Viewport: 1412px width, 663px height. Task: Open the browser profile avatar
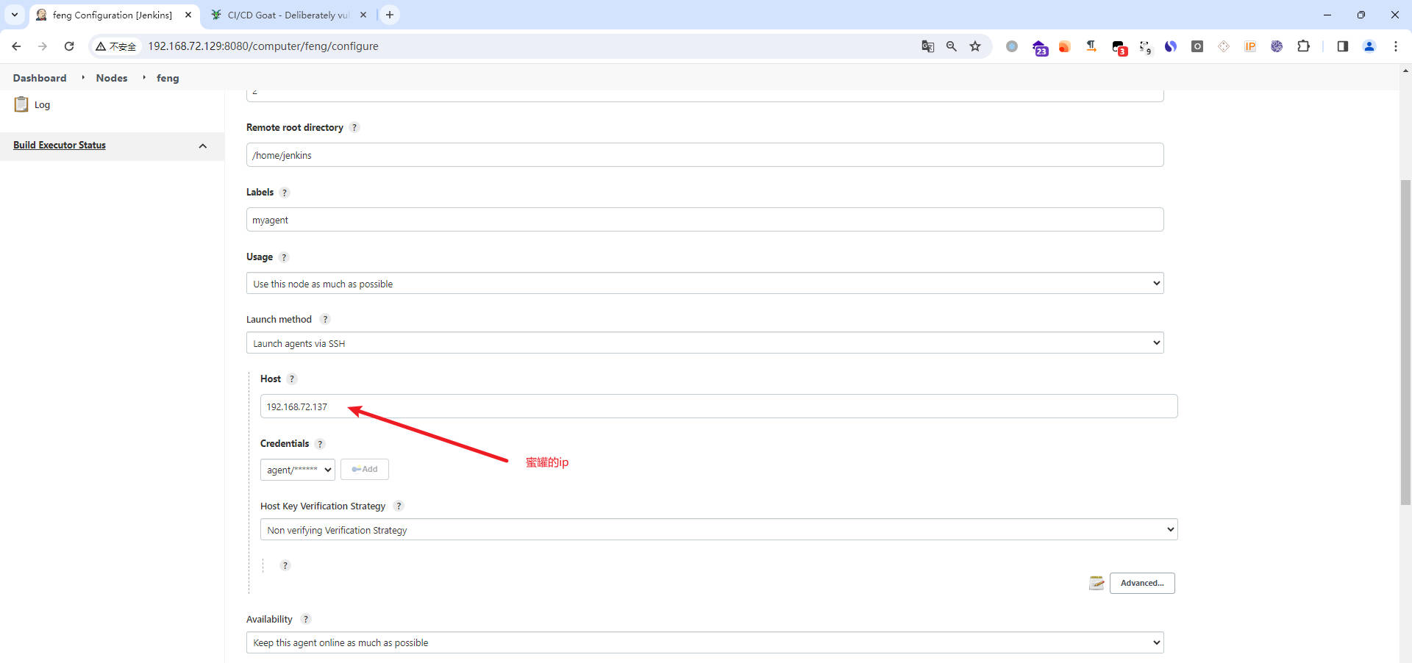(1369, 46)
